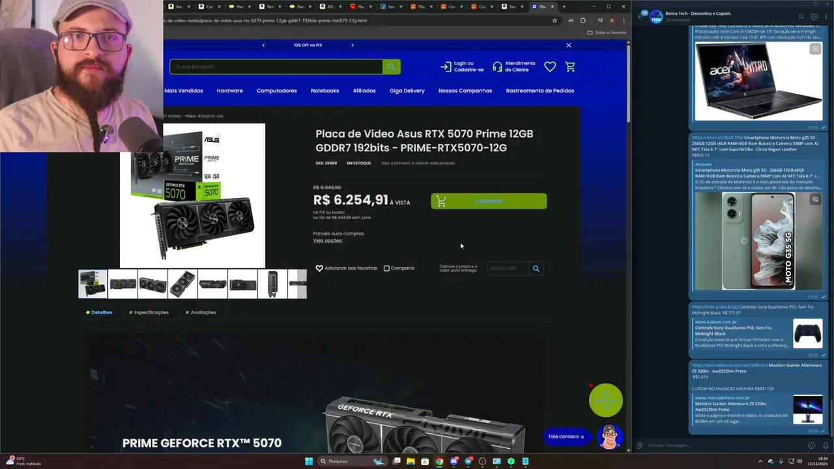Image resolution: width=834 pixels, height=469 pixels.
Task: Open the Giga Delivery menu
Action: (x=407, y=91)
